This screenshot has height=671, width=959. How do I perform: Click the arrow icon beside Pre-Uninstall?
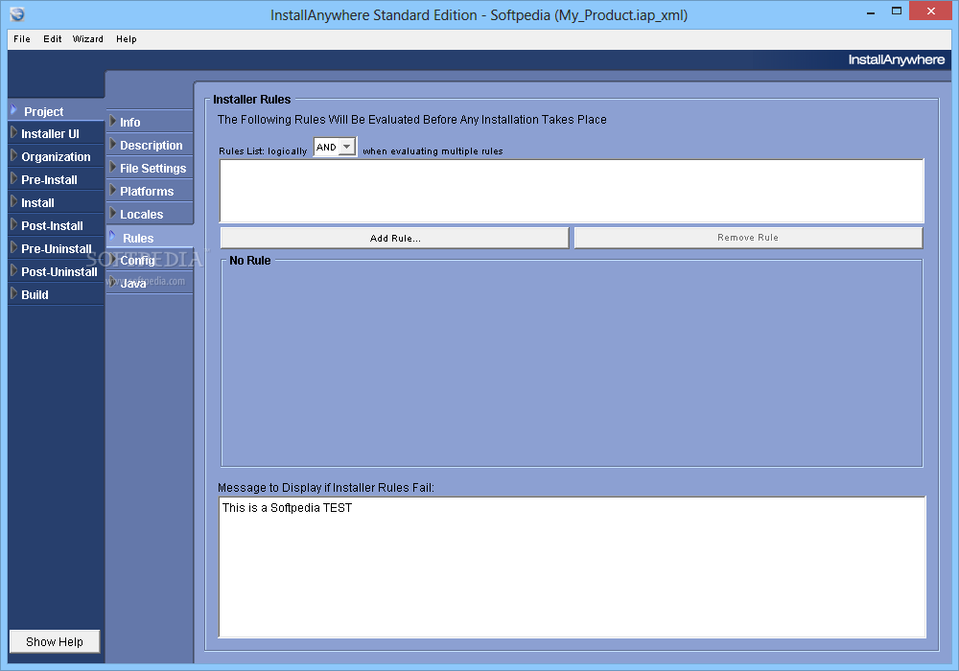coord(14,247)
